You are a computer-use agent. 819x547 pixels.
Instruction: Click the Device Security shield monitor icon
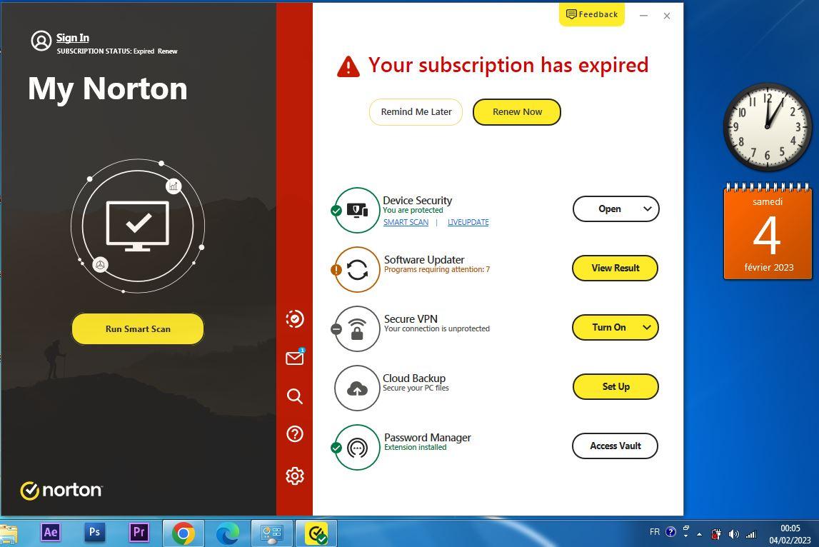(357, 210)
